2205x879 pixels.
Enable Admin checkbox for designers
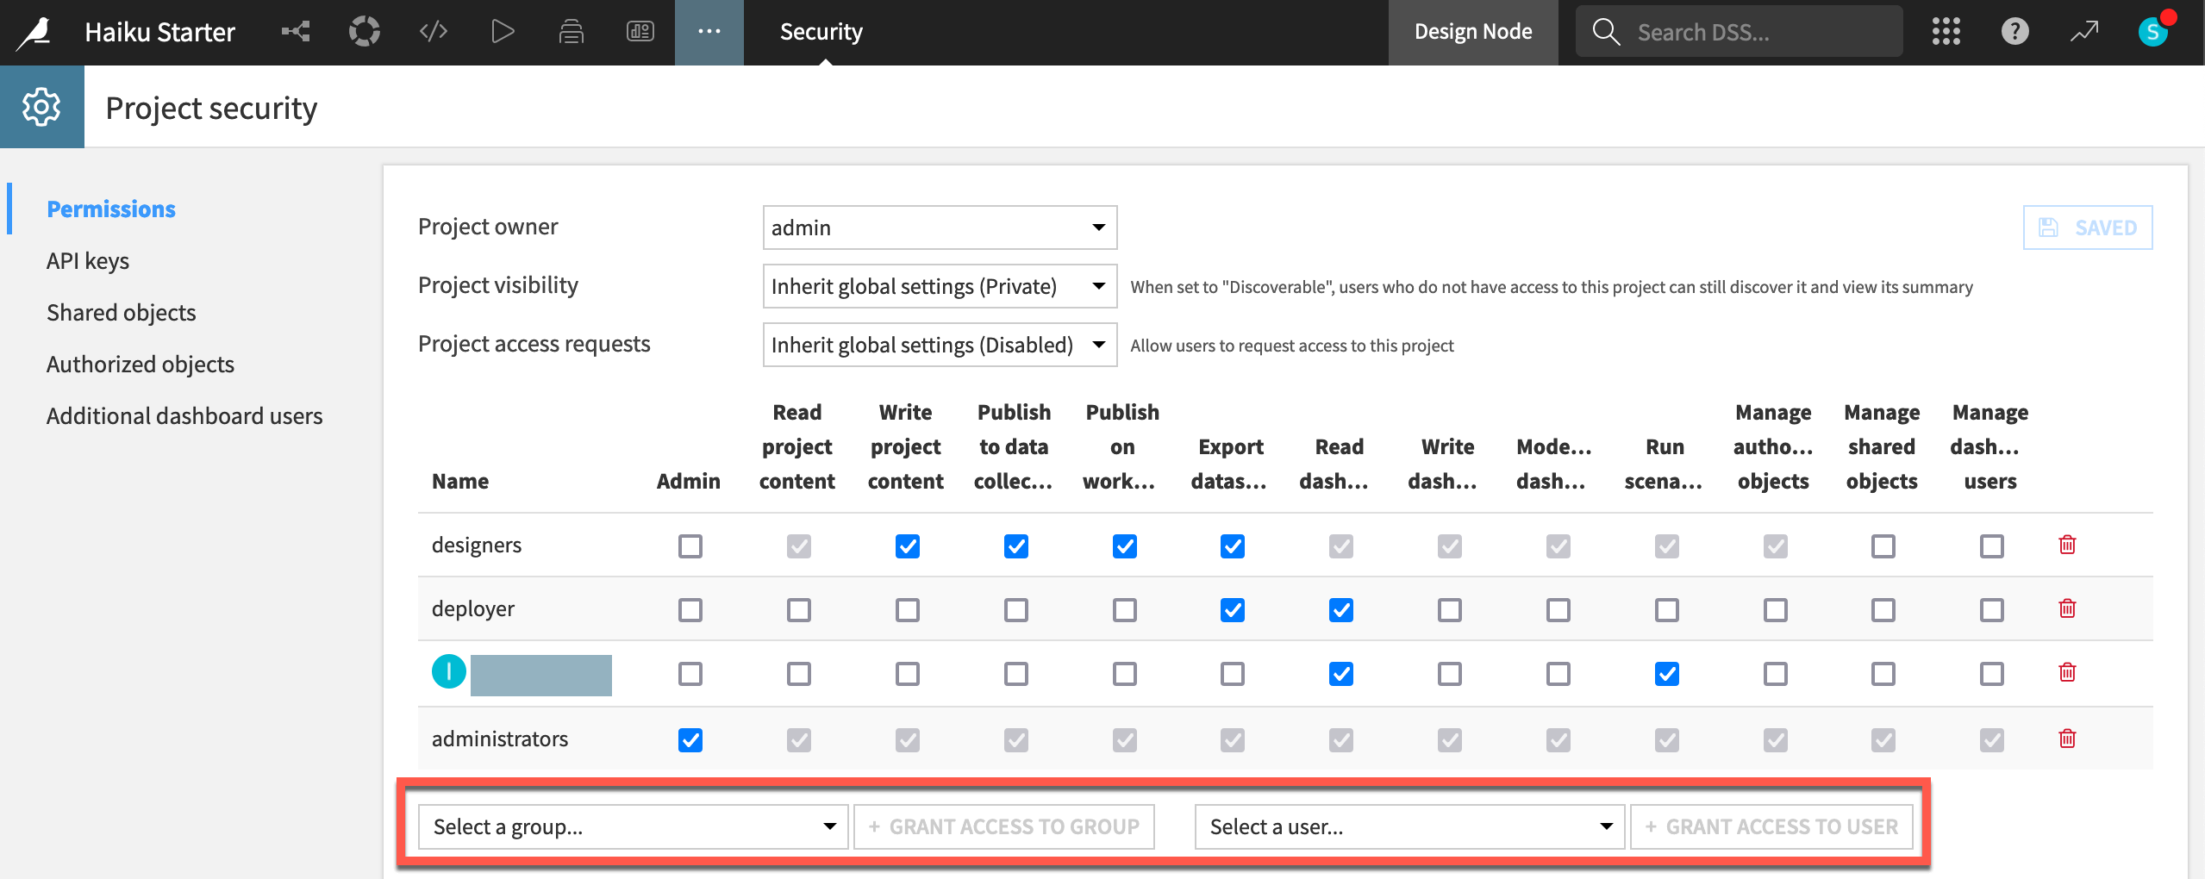coord(690,546)
